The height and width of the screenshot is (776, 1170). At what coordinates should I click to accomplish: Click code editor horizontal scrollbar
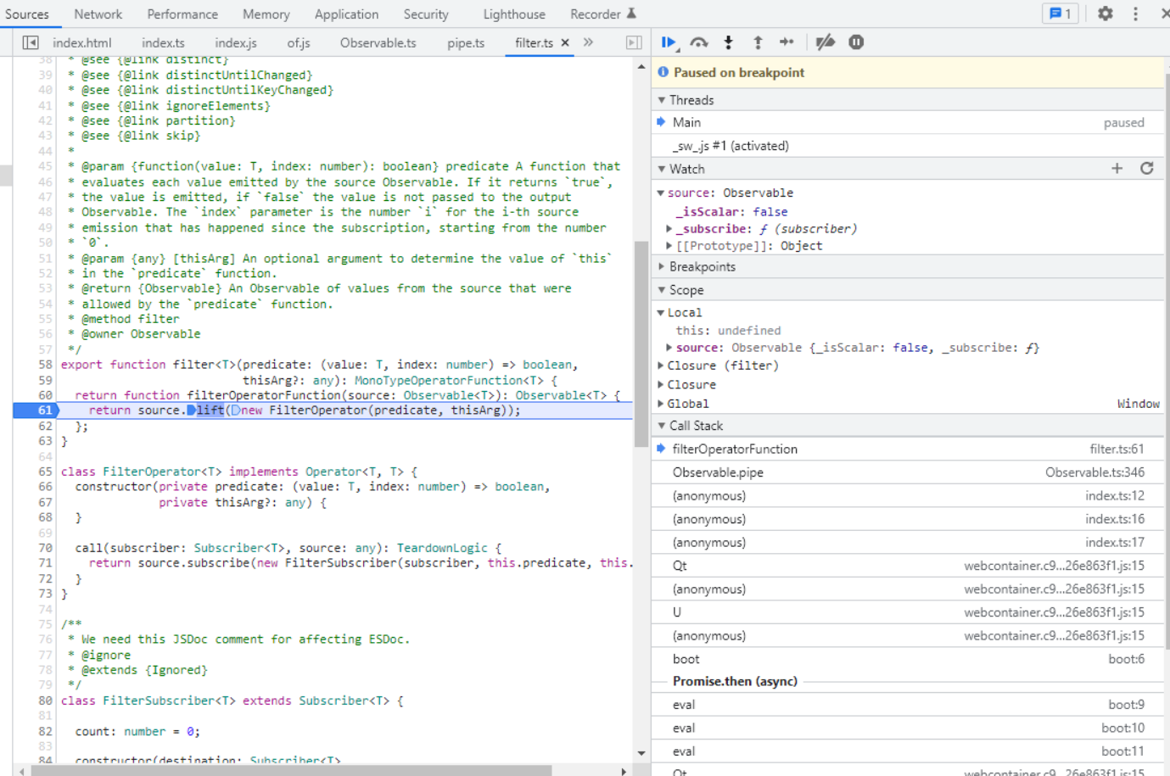pos(292,771)
